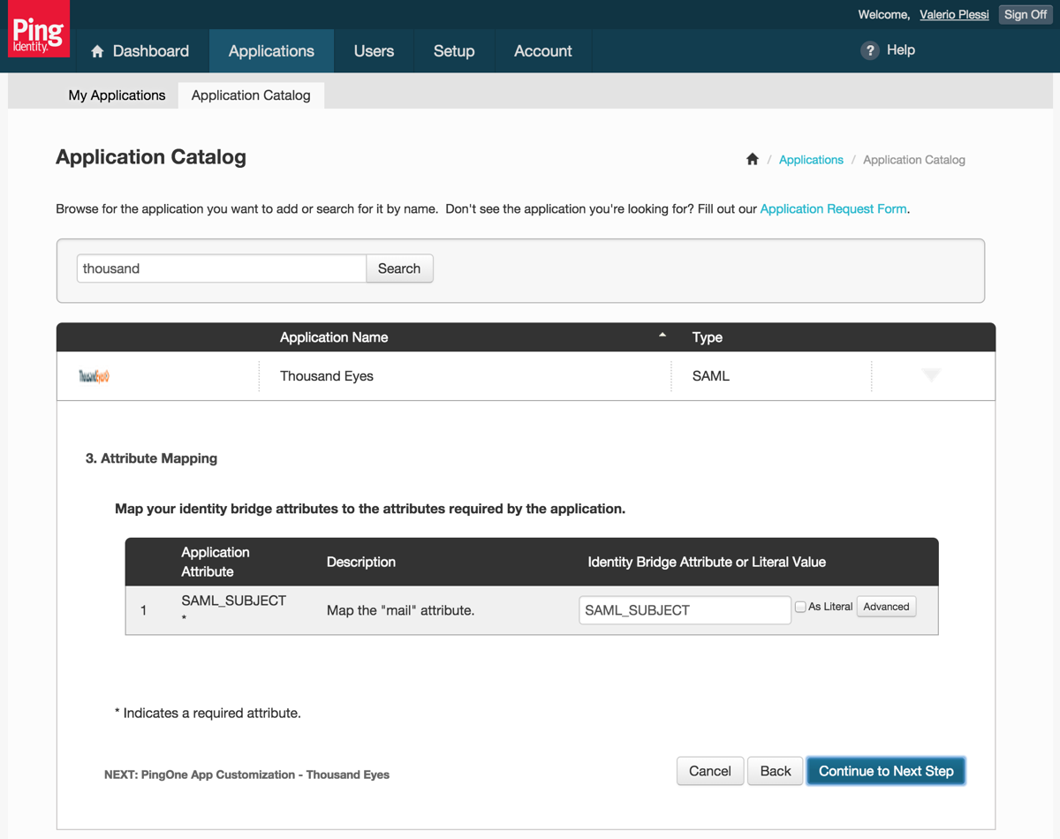The width and height of the screenshot is (1060, 839).
Task: Click Continue to Next Step
Action: click(x=886, y=771)
